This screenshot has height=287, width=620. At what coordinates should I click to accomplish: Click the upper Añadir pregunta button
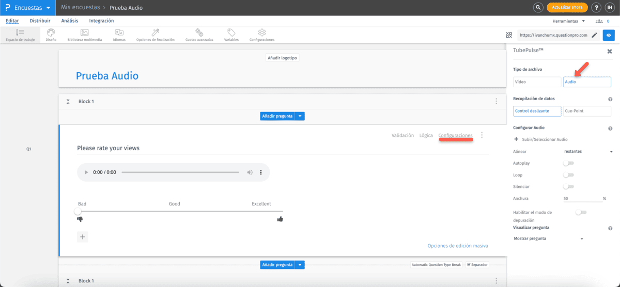277,117
